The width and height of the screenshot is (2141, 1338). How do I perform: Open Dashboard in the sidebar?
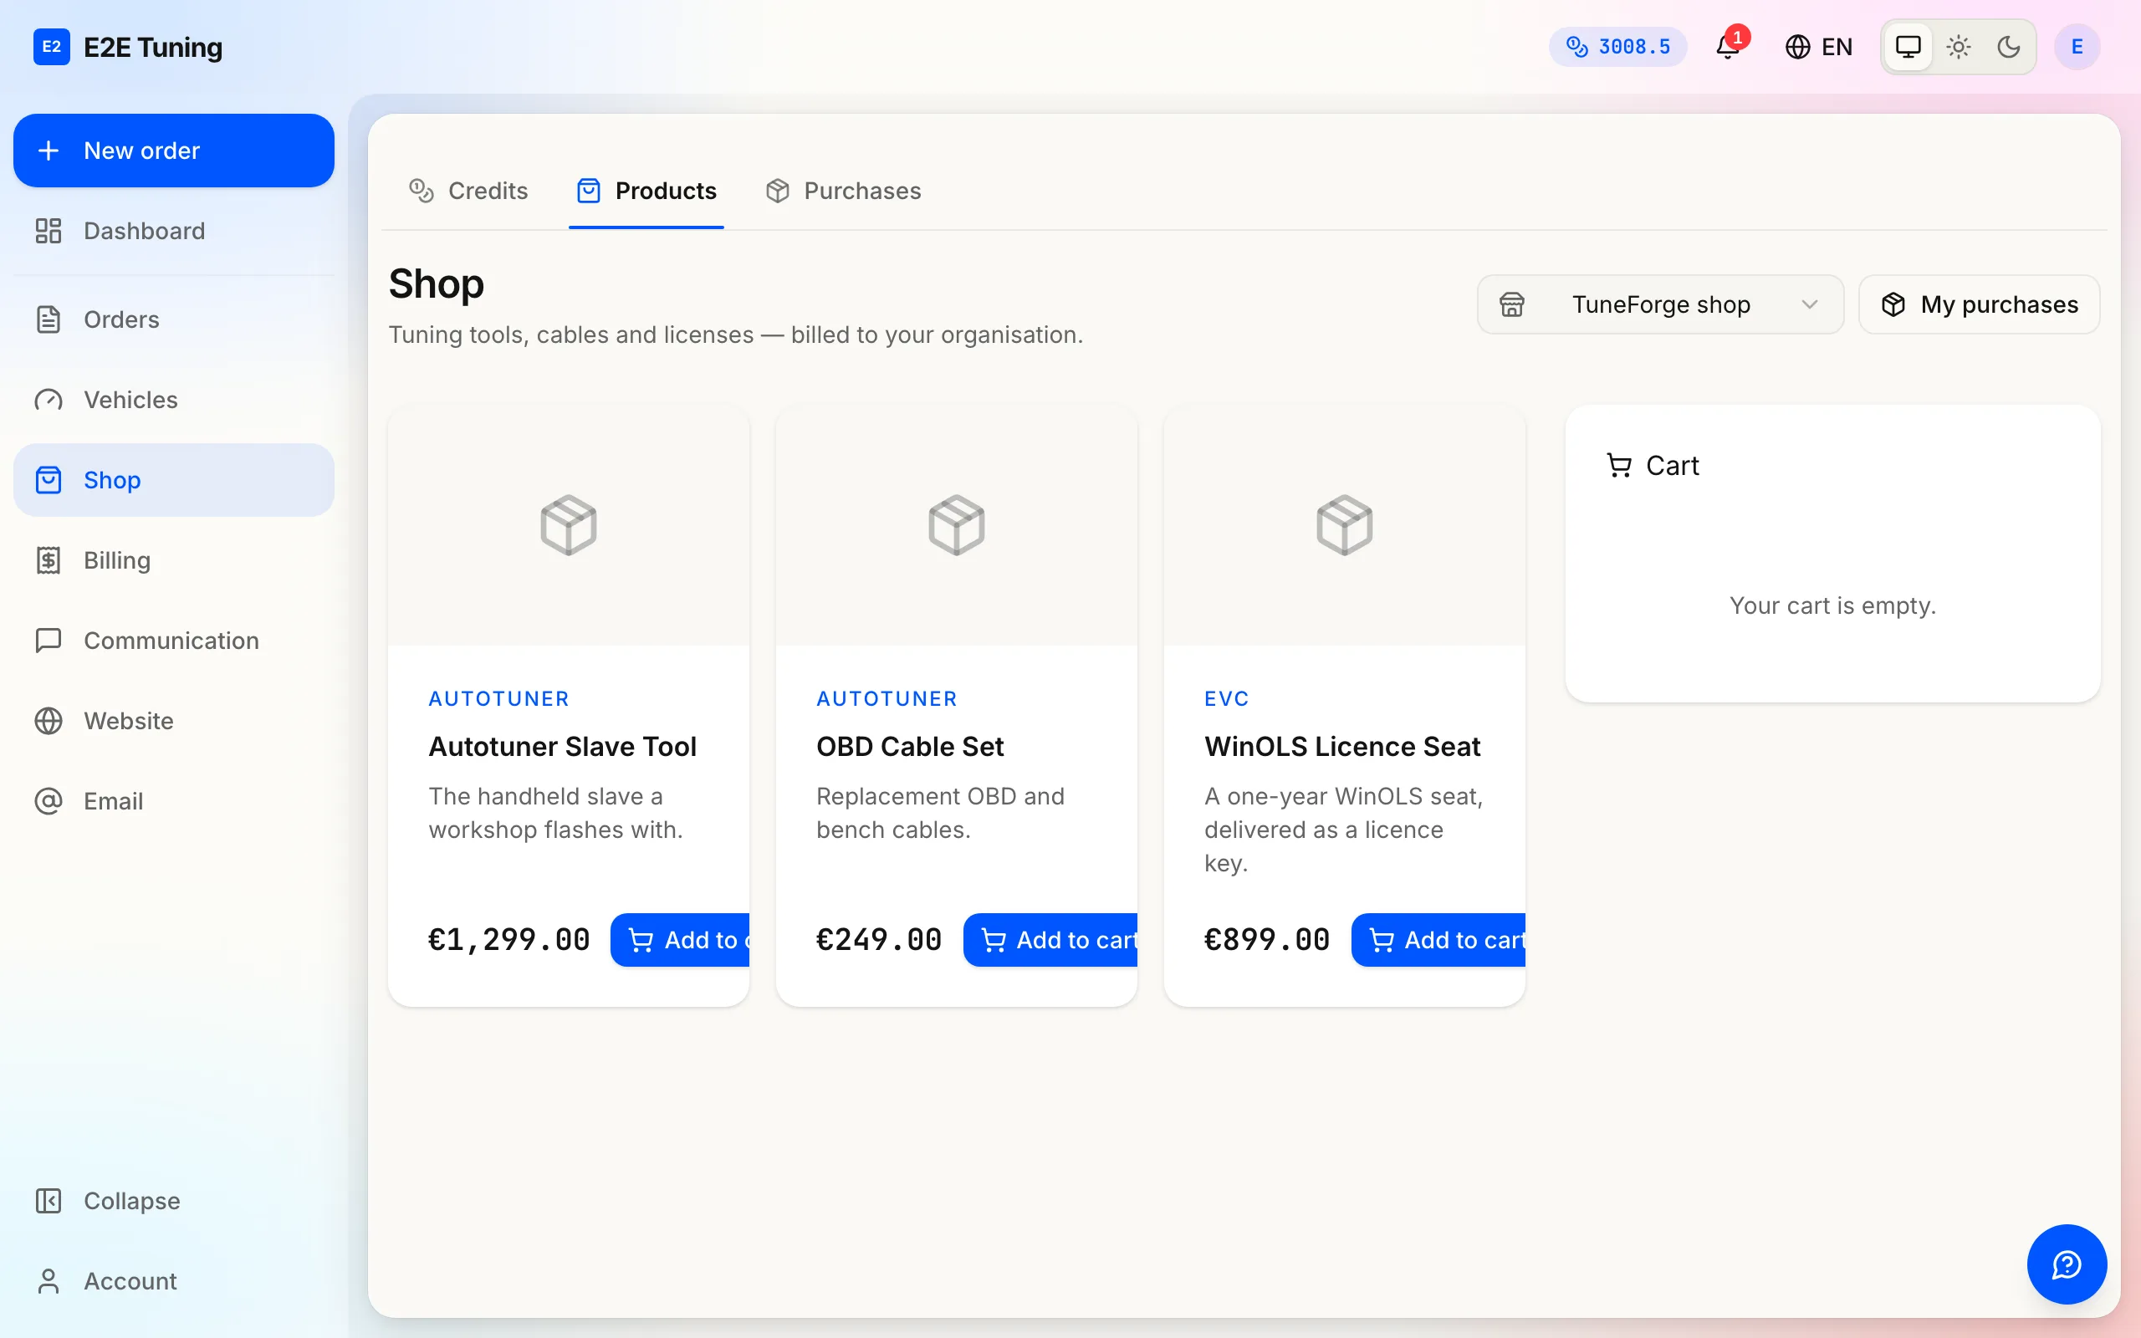point(173,231)
